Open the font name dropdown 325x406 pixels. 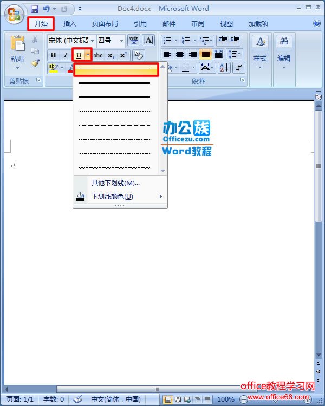coord(93,41)
